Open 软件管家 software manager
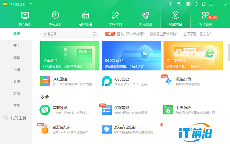 click(205, 18)
